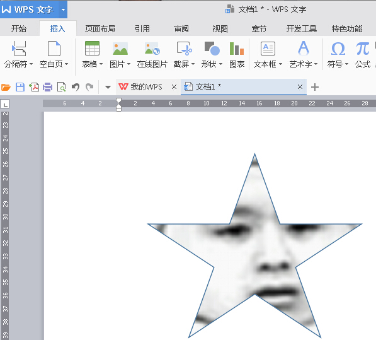Screen dimensions: 376x340
Task: Click the save icon in quick toolbar
Action: [x=20, y=87]
